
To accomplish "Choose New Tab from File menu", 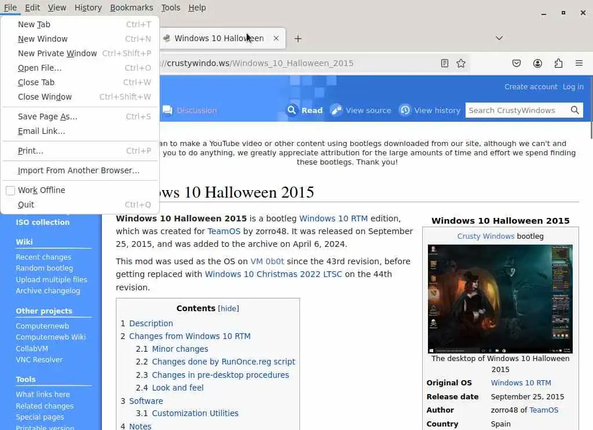I will click(x=80, y=24).
